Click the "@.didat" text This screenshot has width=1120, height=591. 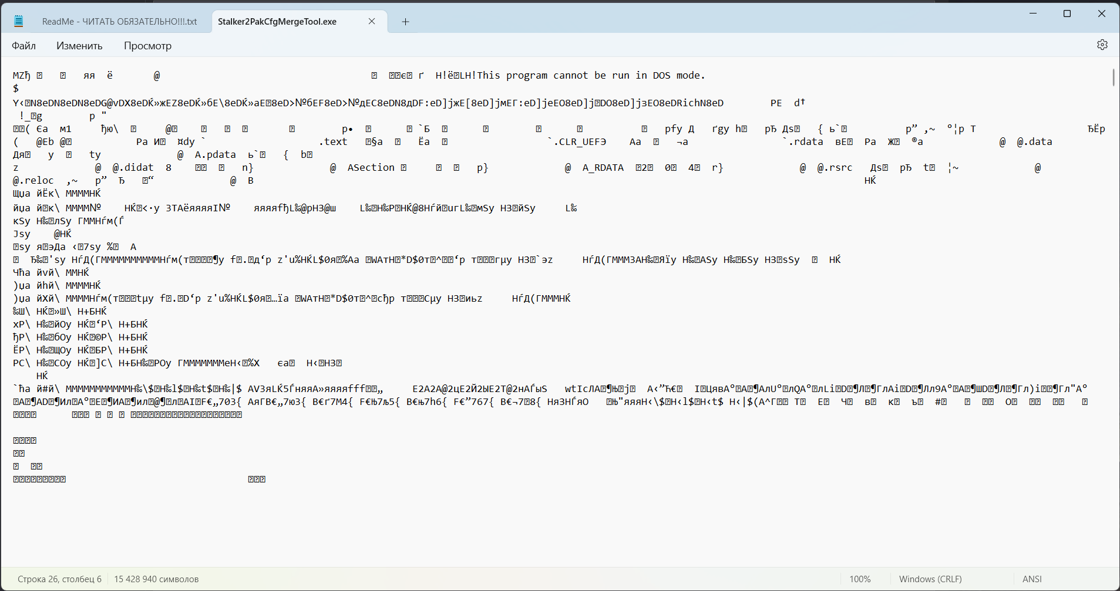coord(133,167)
